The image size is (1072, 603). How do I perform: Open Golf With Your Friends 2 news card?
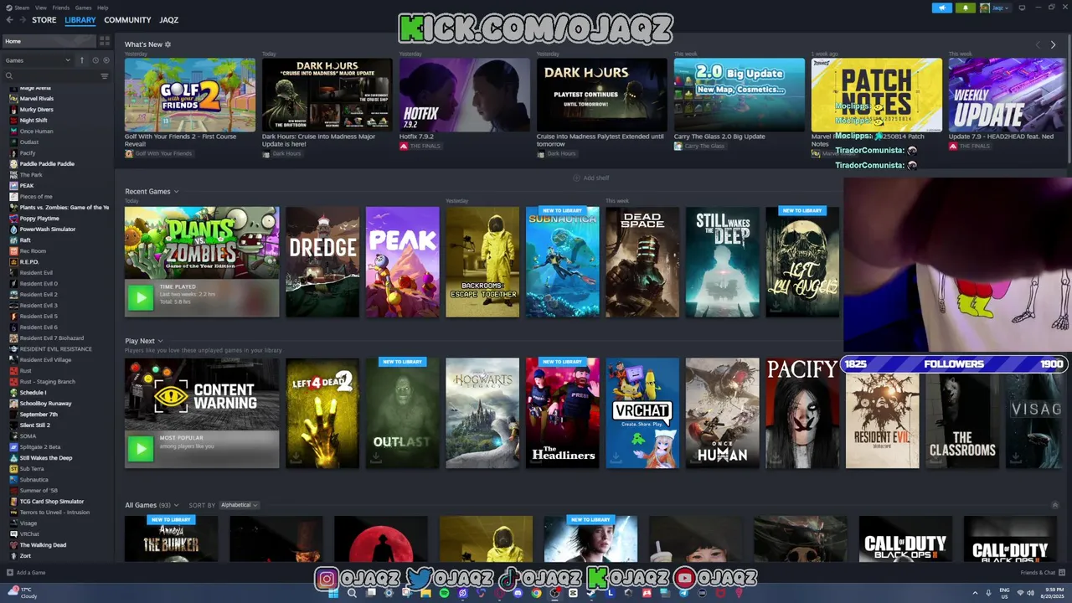[190, 95]
